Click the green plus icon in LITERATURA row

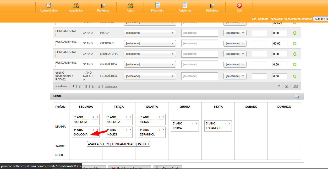(x=294, y=54)
